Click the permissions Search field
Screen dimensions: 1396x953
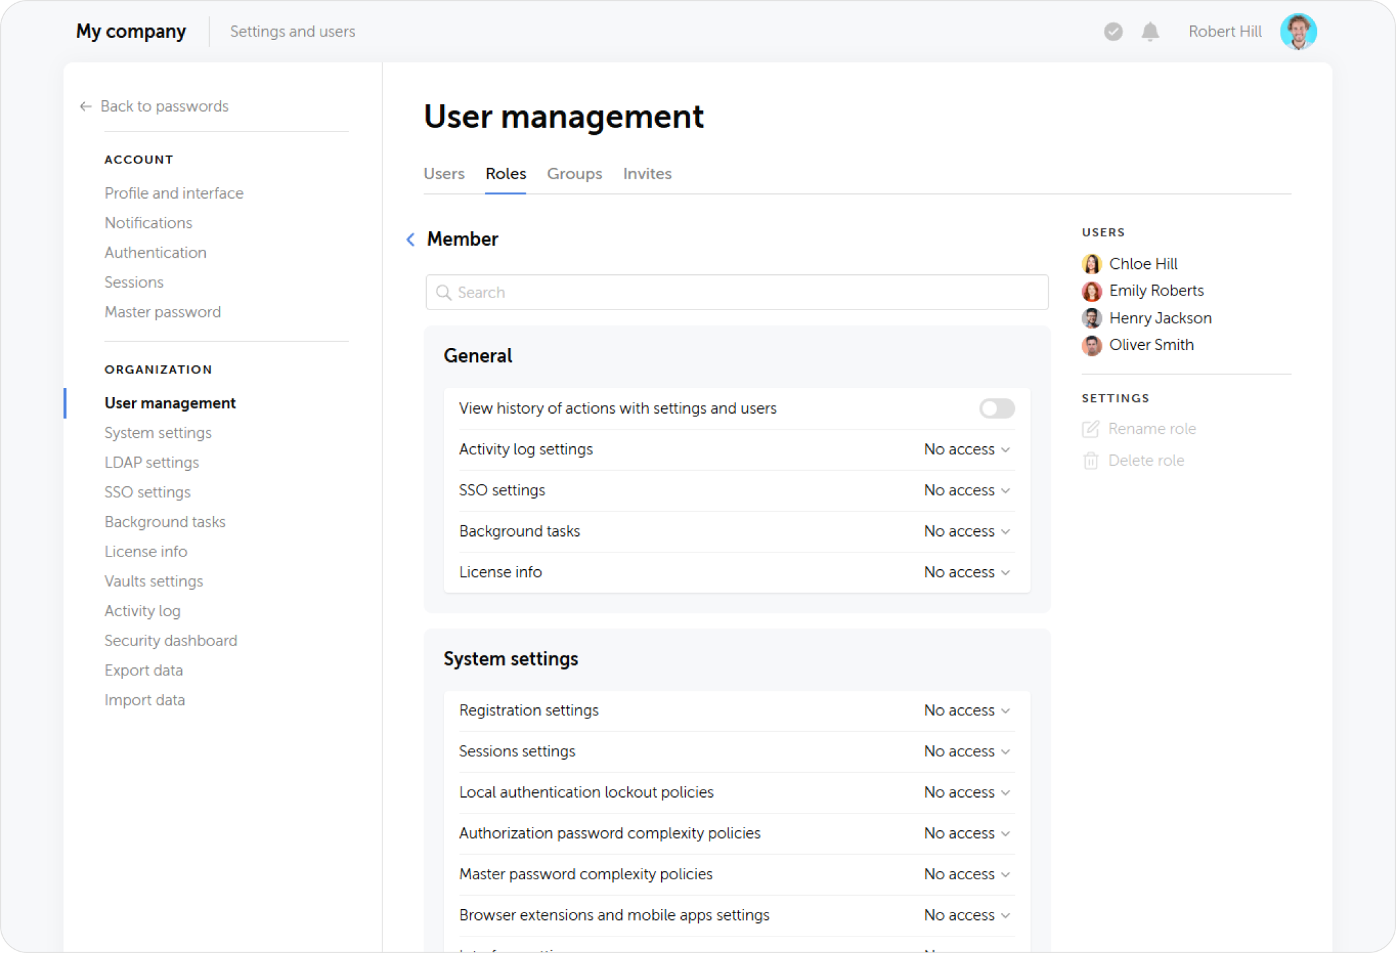coord(737,292)
